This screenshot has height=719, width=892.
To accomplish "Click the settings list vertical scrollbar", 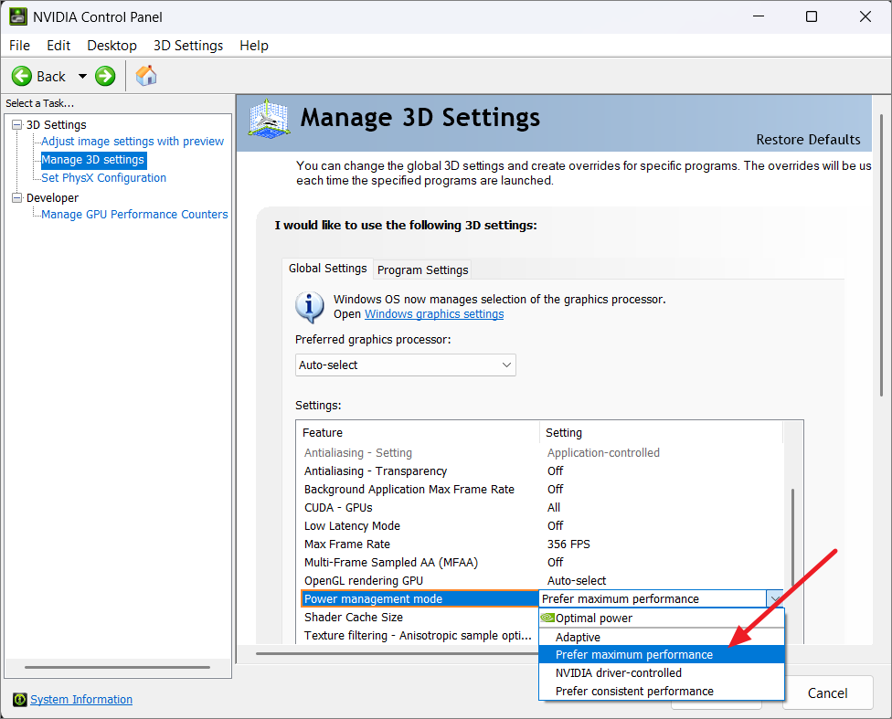I will (792, 537).
